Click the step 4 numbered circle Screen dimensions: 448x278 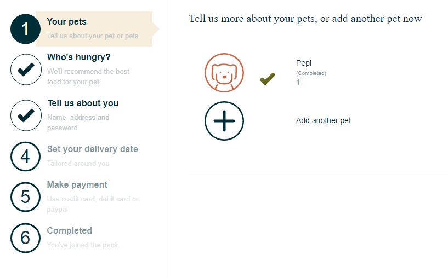point(25,157)
